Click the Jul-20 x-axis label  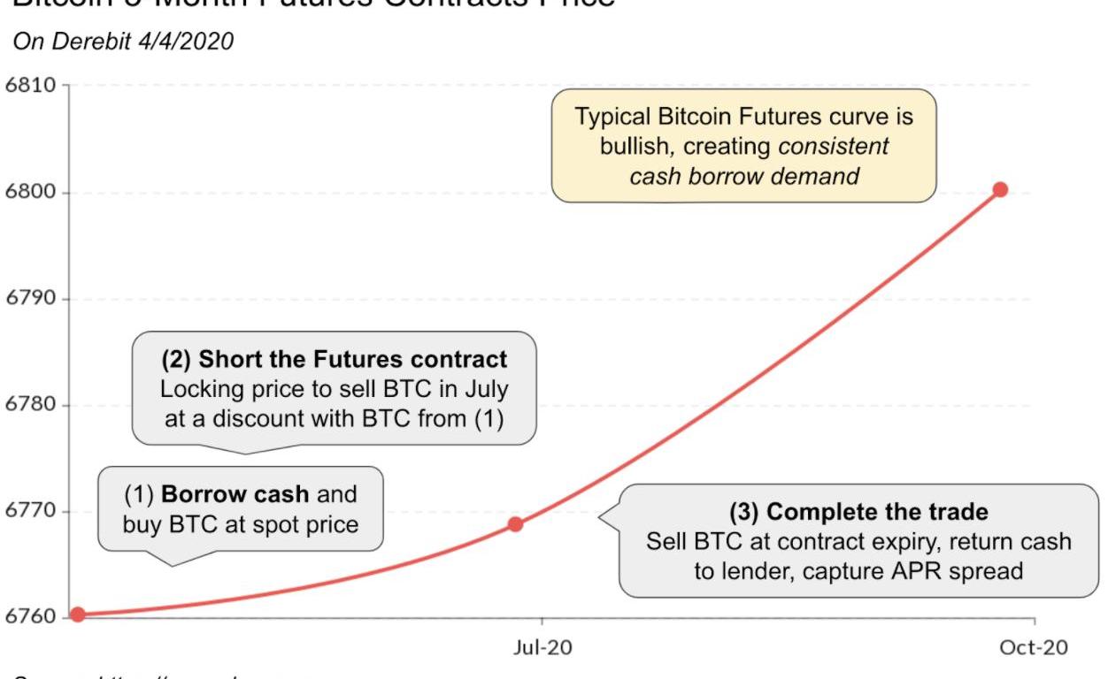542,647
